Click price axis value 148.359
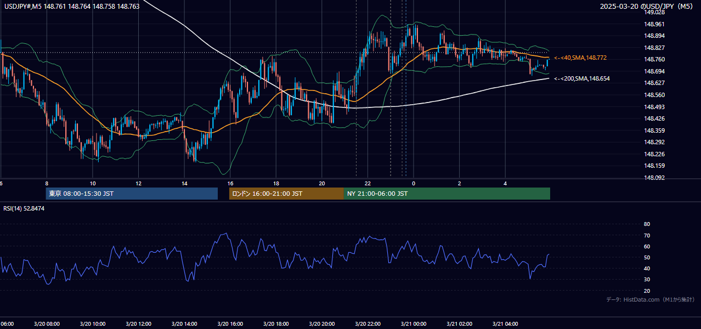This screenshot has height=329, width=701. [x=654, y=131]
